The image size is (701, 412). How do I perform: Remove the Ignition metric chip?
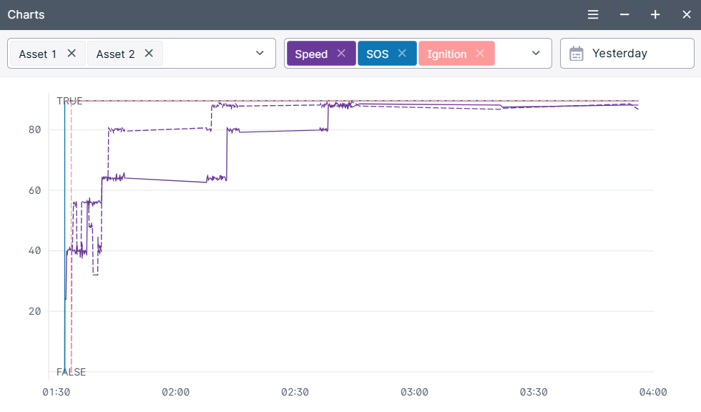click(480, 54)
